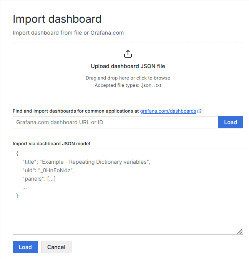Click the closing brace in JSON example
Viewport: 249px width, 259px height.
[17, 196]
